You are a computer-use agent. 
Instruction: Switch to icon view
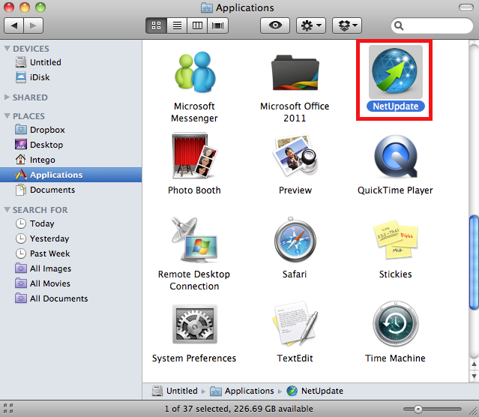[x=157, y=25]
